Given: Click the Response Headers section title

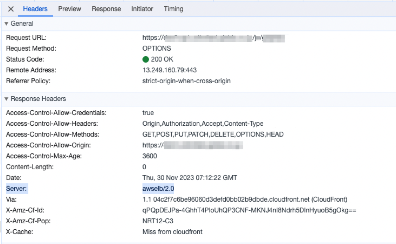Looking at the screenshot, I should coord(38,99).
